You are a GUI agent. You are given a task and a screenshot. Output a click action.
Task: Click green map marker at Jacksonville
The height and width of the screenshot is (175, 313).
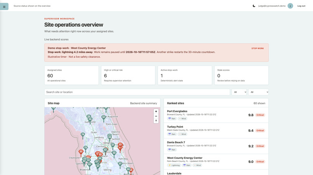click(x=106, y=109)
